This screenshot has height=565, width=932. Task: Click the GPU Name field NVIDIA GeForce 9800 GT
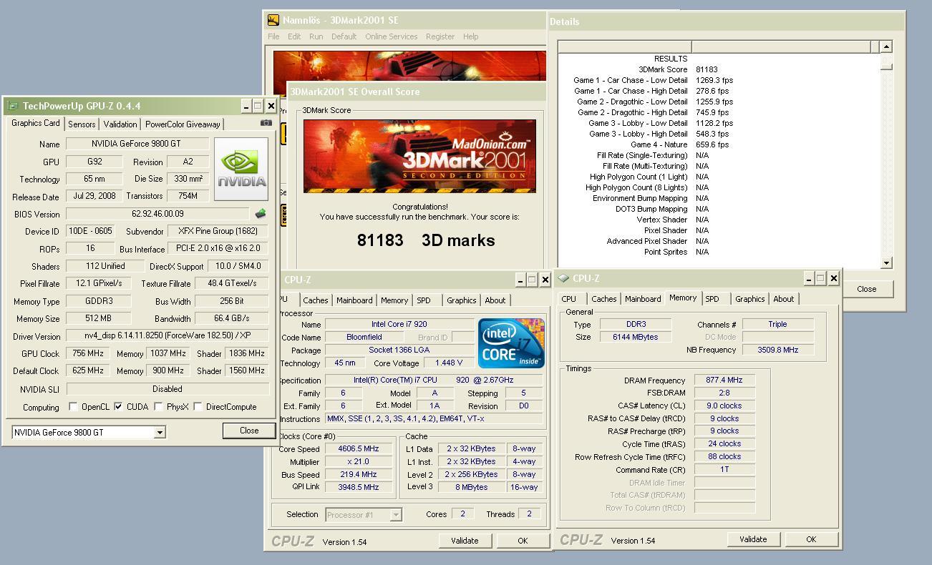(x=137, y=144)
